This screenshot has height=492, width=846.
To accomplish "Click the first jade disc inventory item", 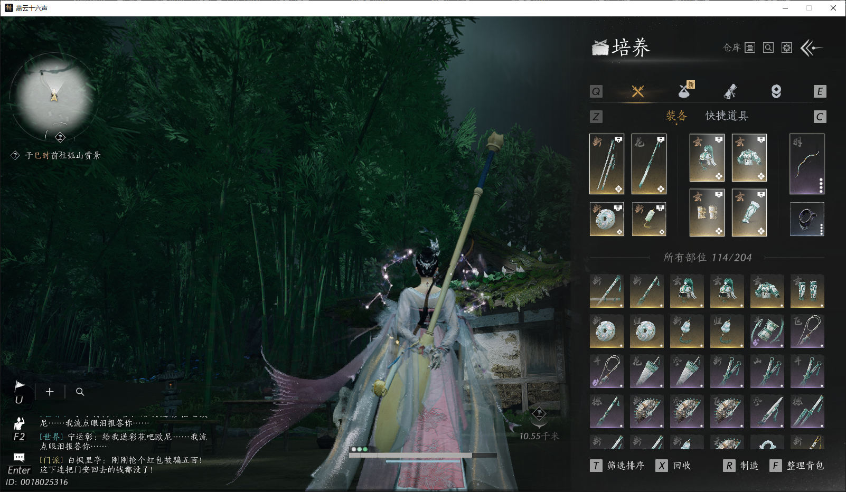I will coord(606,331).
